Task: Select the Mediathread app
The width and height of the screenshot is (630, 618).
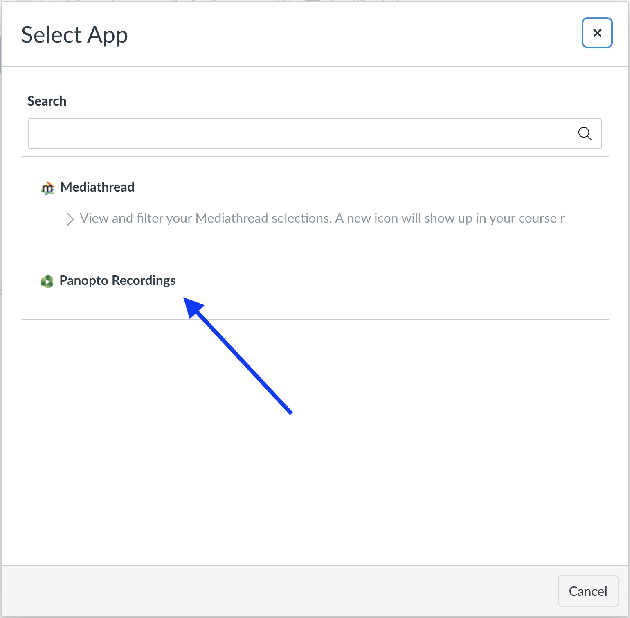Action: [x=97, y=187]
